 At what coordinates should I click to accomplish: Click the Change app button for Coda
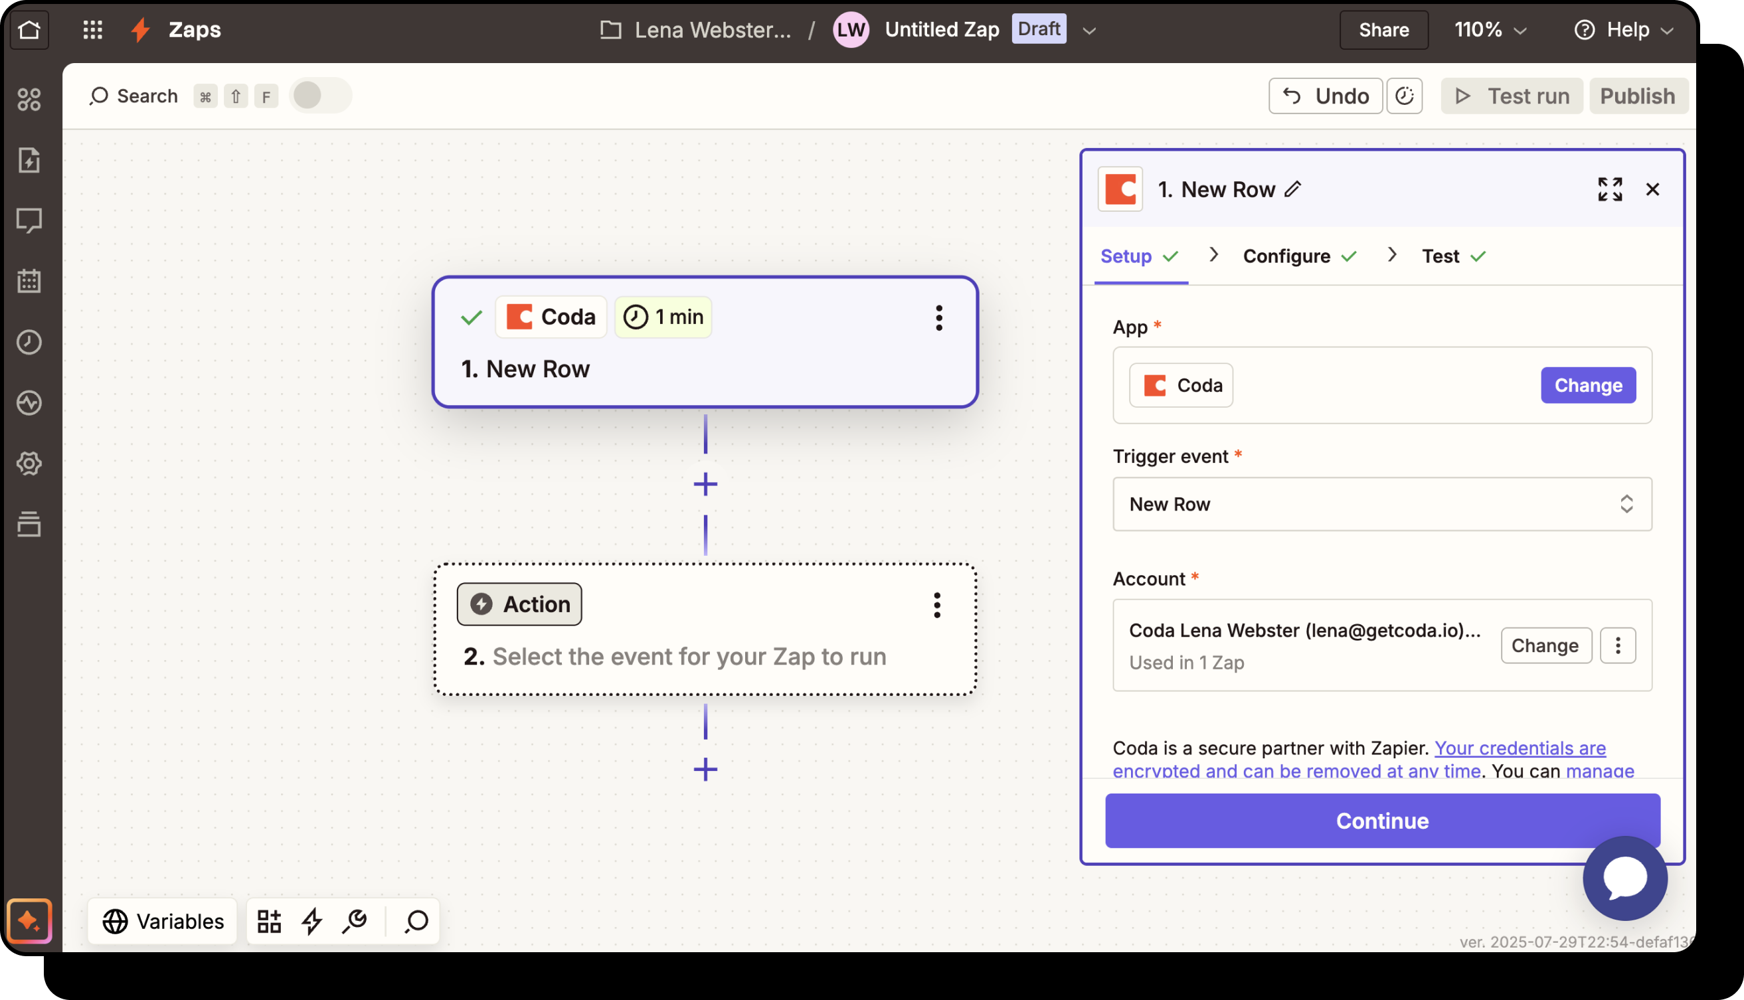pyautogui.click(x=1587, y=385)
